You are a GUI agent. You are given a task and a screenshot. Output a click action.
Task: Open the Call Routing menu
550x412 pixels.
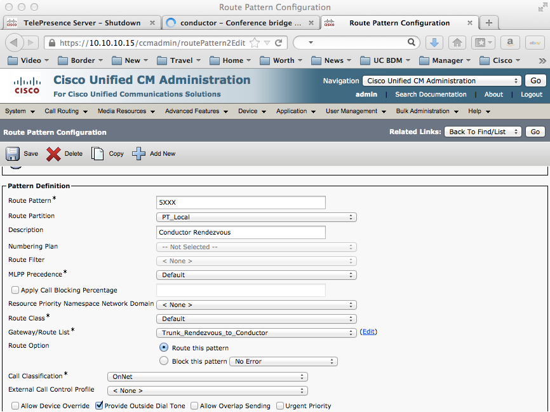66,111
